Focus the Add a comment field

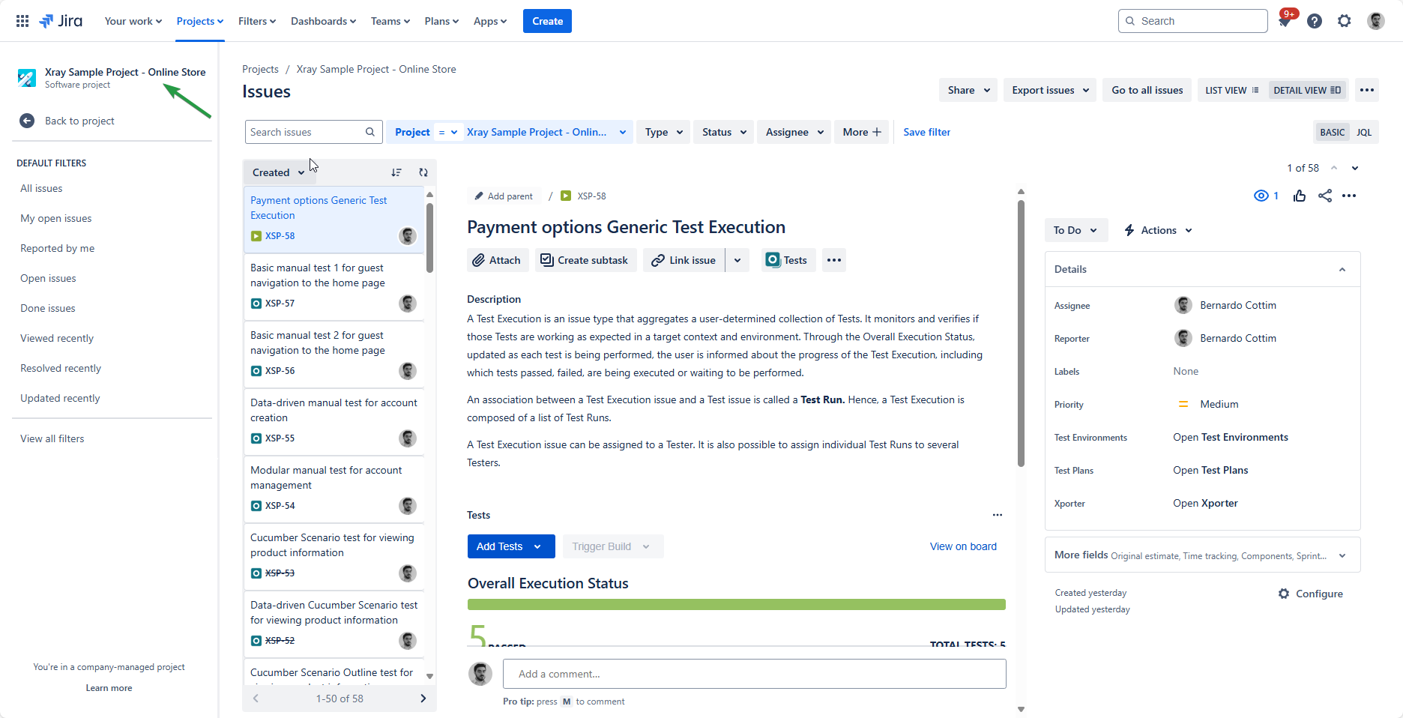tap(754, 674)
